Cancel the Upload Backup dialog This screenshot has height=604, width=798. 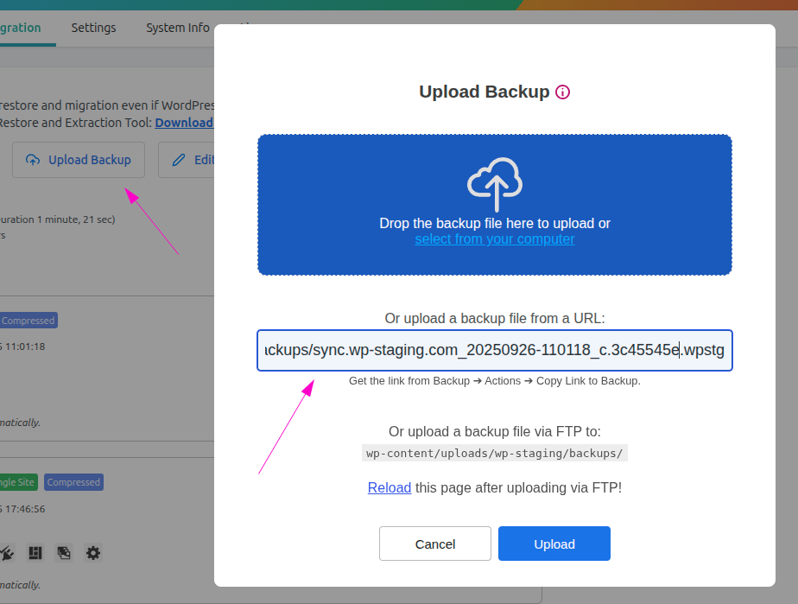[x=435, y=544]
